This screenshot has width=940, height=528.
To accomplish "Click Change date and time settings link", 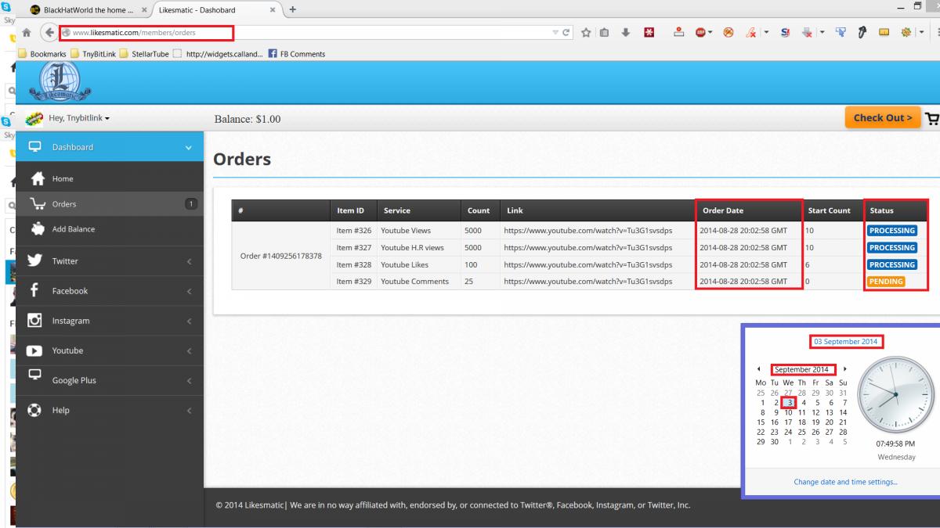I will click(x=845, y=482).
